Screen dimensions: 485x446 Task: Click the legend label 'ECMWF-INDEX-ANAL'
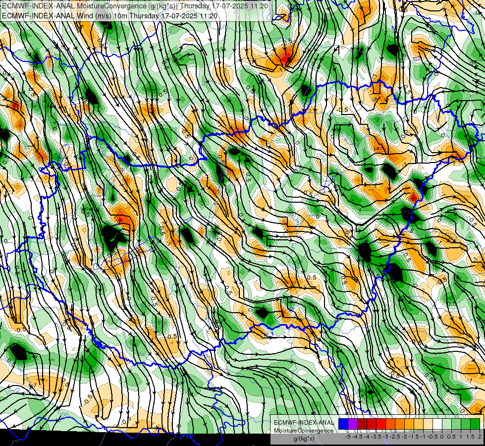304,423
